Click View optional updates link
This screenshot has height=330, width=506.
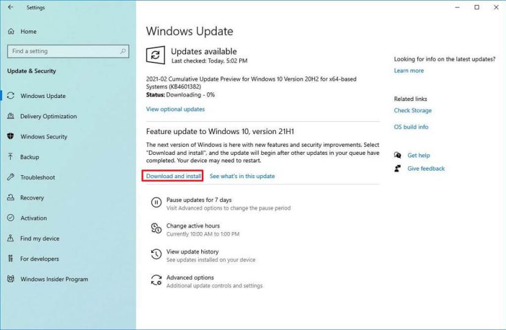click(175, 109)
